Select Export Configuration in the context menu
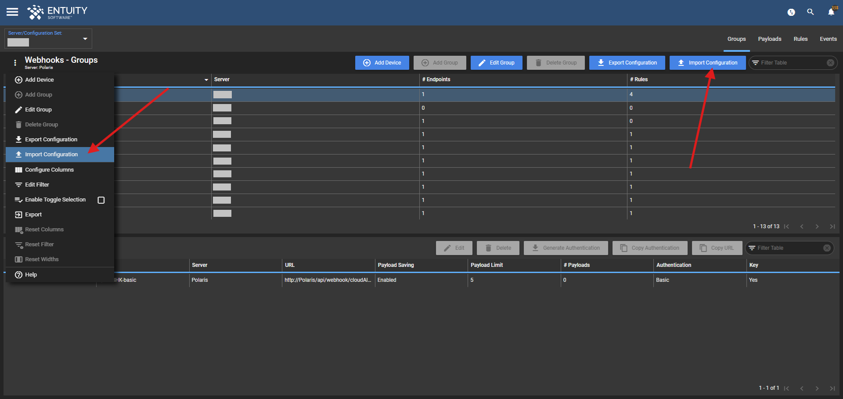 [60, 140]
